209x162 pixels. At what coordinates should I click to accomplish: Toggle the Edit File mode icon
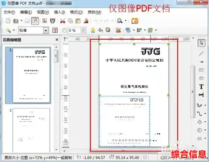click(x=35, y=21)
